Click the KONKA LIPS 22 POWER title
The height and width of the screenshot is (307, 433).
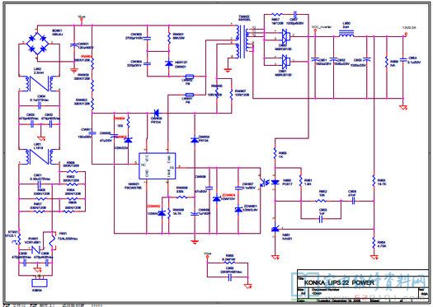[339, 282]
